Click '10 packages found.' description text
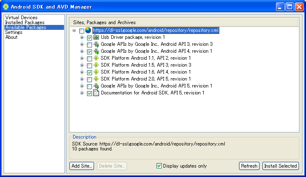Viewport: 306px width, 177px height. click(92, 149)
